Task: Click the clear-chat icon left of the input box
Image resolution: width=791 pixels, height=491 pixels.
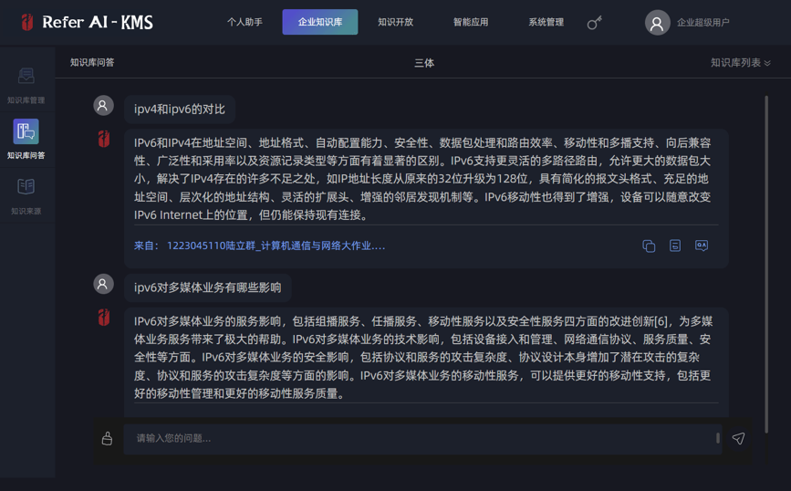Action: (107, 439)
